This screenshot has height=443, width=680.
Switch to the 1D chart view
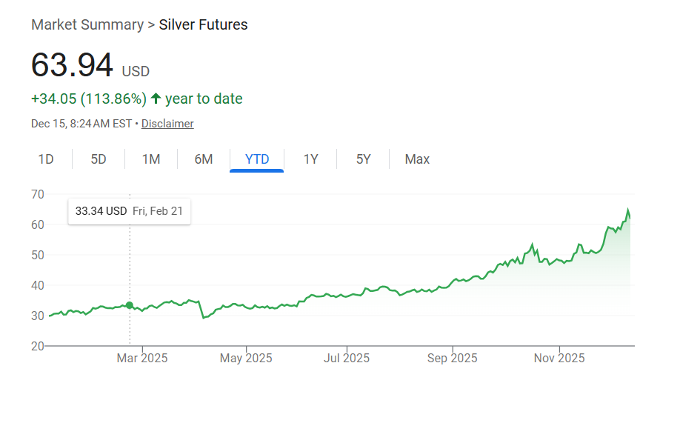46,159
